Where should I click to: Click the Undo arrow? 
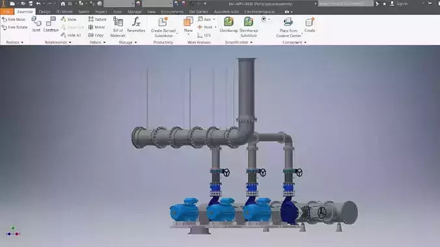point(38,4)
